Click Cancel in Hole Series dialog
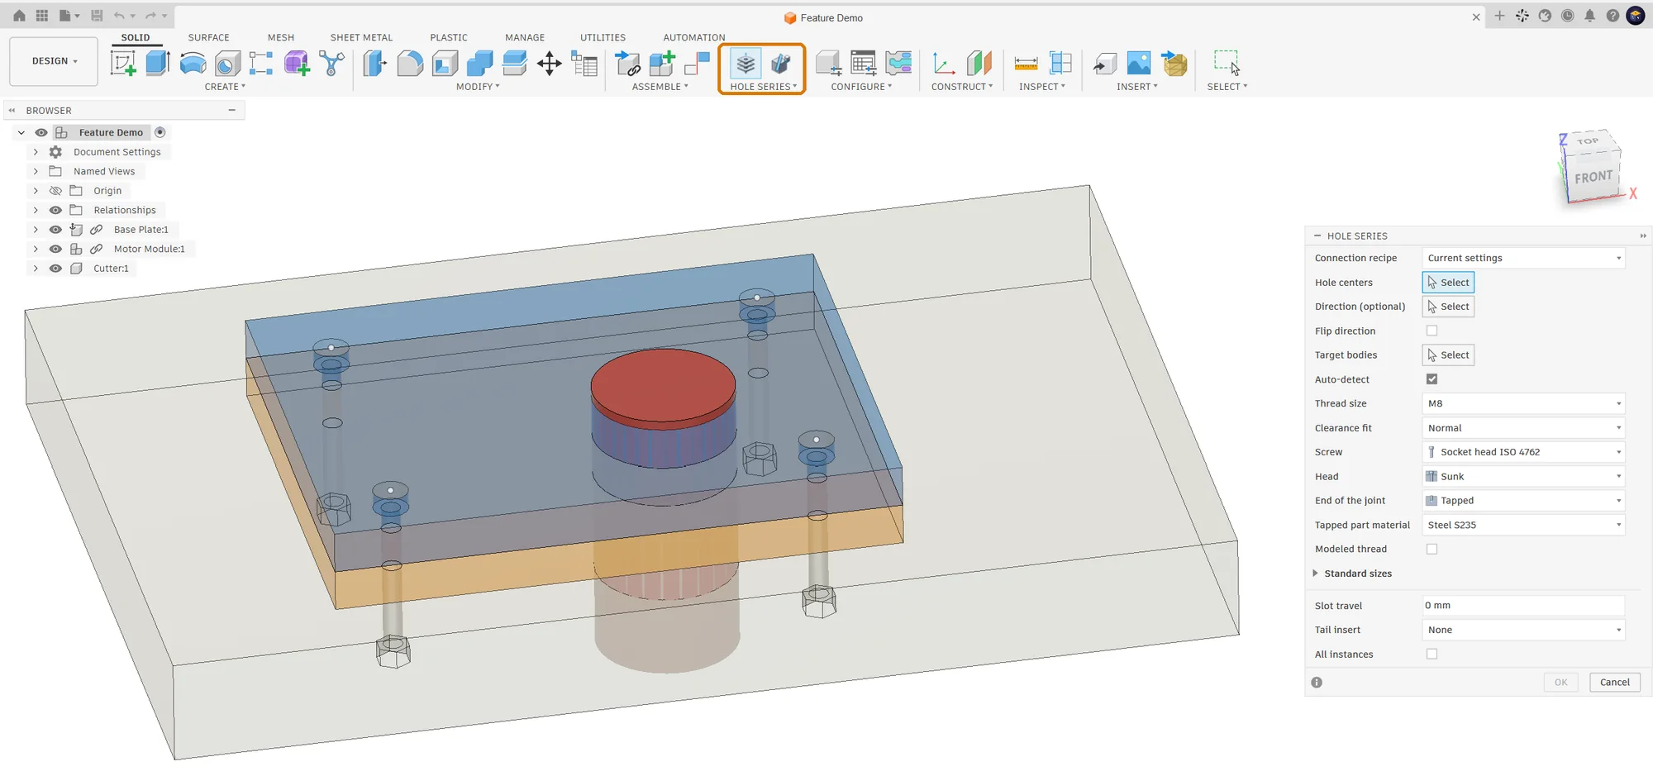 pyautogui.click(x=1614, y=683)
